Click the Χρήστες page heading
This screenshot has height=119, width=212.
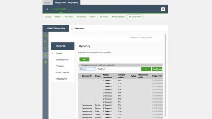[85, 46]
